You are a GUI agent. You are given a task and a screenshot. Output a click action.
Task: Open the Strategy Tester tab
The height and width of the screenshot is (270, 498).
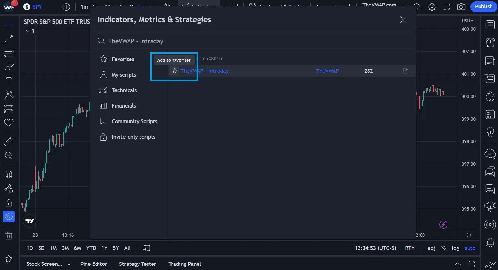pos(138,264)
